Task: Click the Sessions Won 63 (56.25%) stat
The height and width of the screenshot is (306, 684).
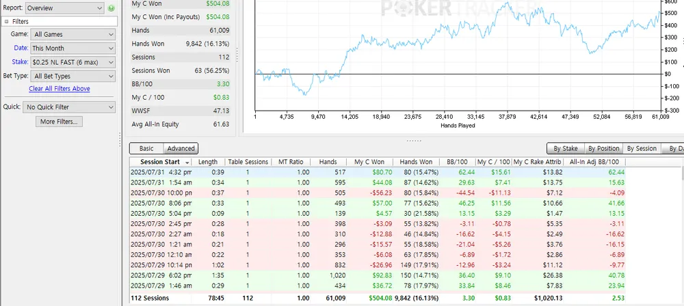Action: pyautogui.click(x=180, y=70)
